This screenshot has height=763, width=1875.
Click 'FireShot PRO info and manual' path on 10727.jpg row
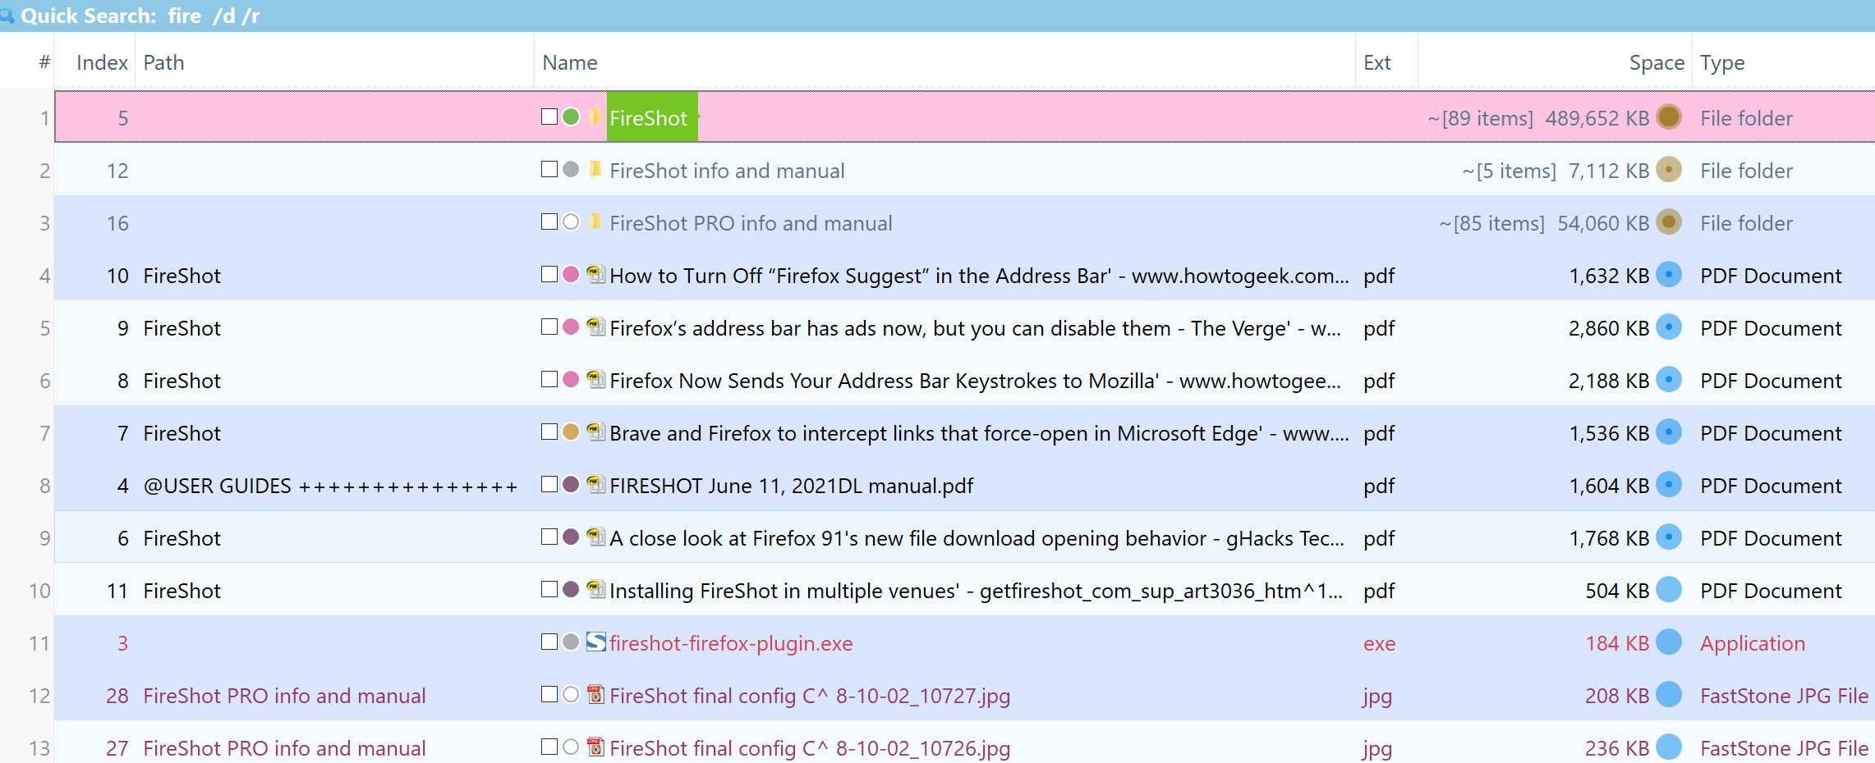(284, 696)
